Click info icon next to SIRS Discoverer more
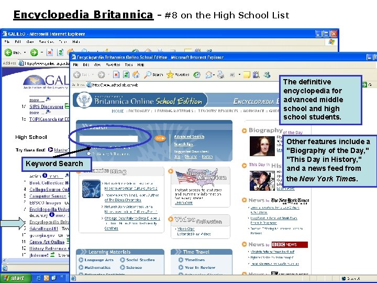Screen dimensions: 377x283 click(x=48, y=112)
